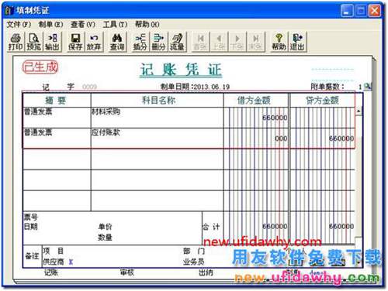Click the 业务员 field label
Viewport: 388px width, 291px height.
pos(194,262)
